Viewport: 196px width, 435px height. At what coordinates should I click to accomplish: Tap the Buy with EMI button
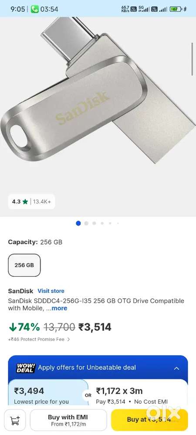(x=68, y=420)
